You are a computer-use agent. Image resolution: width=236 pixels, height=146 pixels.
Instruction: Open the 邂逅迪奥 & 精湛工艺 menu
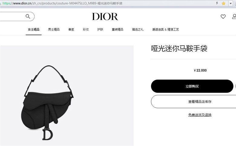166,29
